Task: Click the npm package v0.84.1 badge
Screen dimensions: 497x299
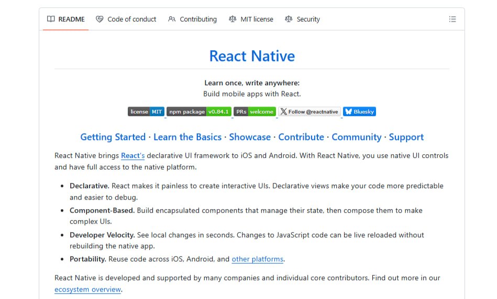Action: [x=199, y=111]
